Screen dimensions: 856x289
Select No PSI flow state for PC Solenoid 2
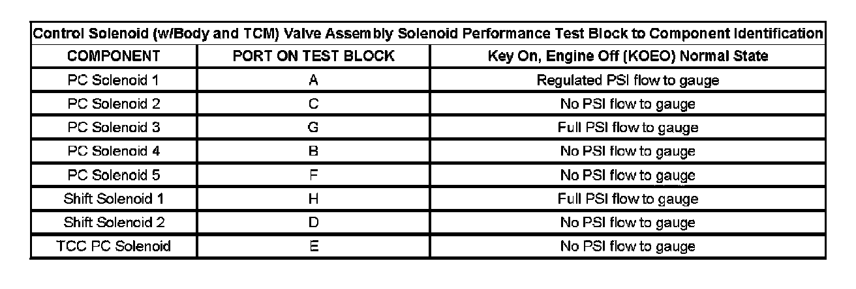pos(628,104)
